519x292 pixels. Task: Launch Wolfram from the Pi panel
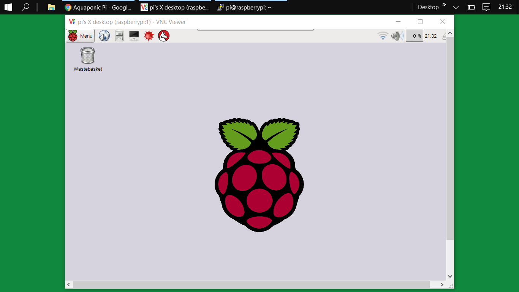[163, 35]
